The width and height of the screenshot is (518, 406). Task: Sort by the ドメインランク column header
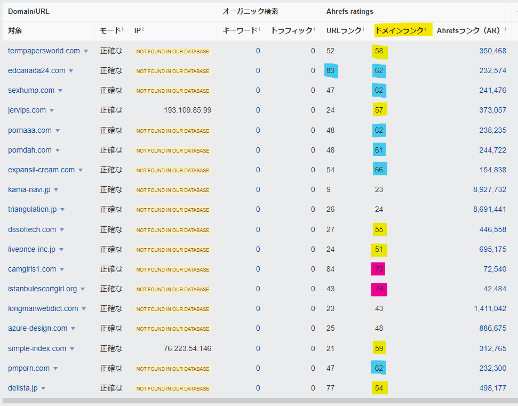[x=400, y=30]
